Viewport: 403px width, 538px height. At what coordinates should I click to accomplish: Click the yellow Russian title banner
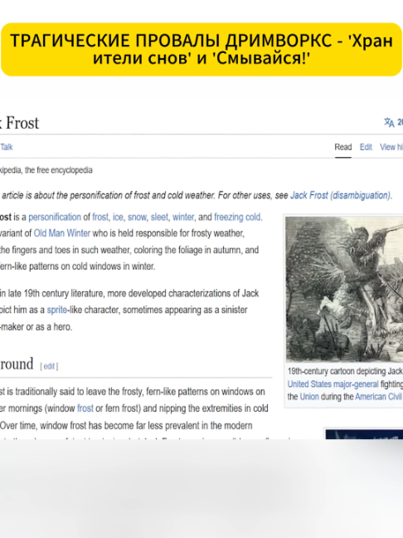coord(201,49)
